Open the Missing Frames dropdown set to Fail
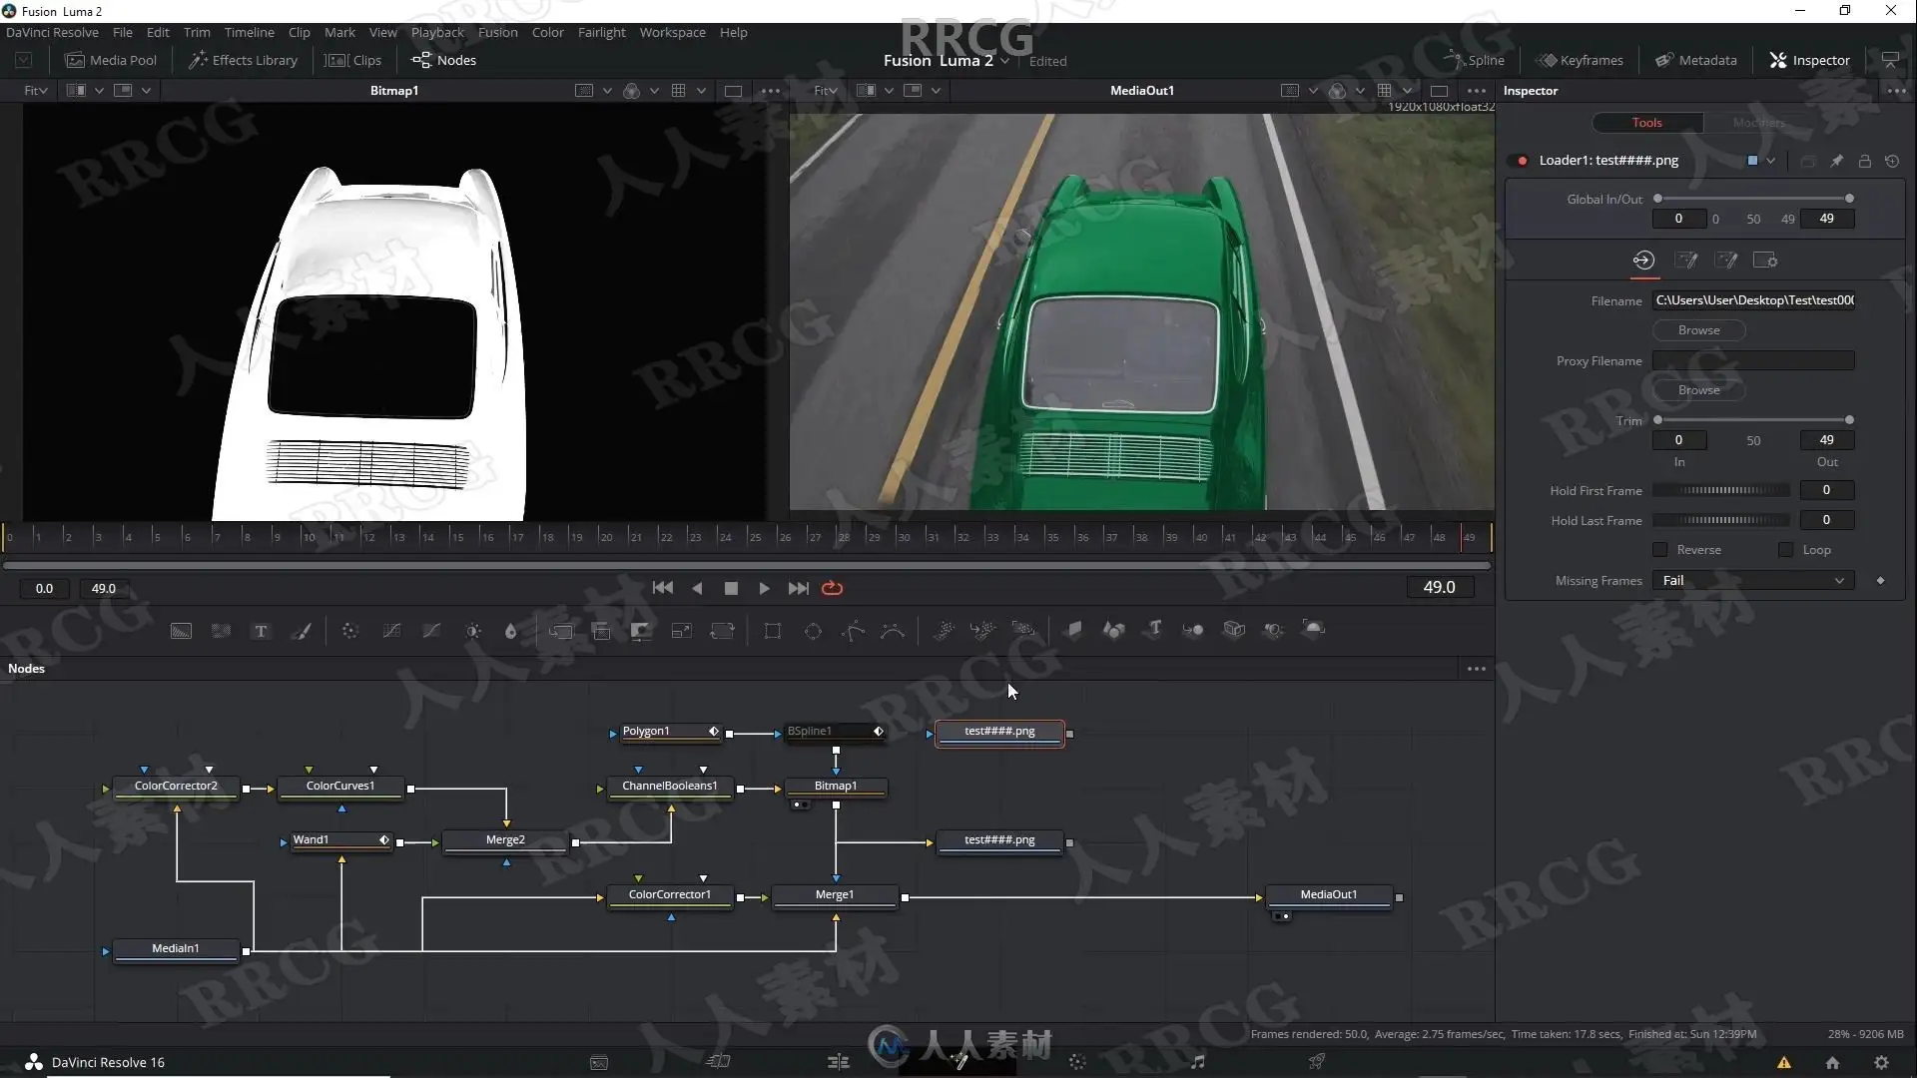Image resolution: width=1917 pixels, height=1078 pixels. pyautogui.click(x=1753, y=581)
